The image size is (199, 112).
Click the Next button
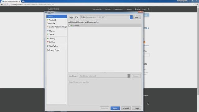point(115,108)
